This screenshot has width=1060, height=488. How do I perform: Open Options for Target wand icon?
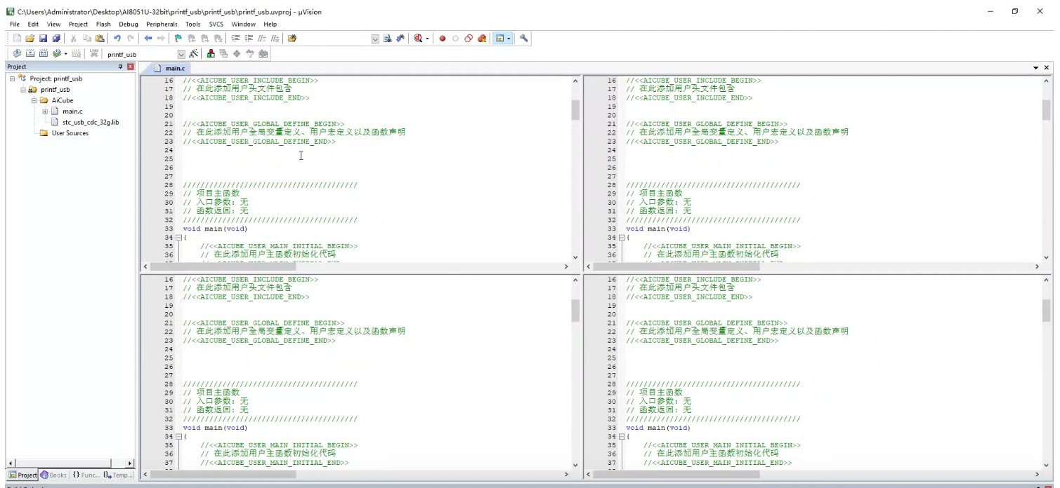point(193,54)
